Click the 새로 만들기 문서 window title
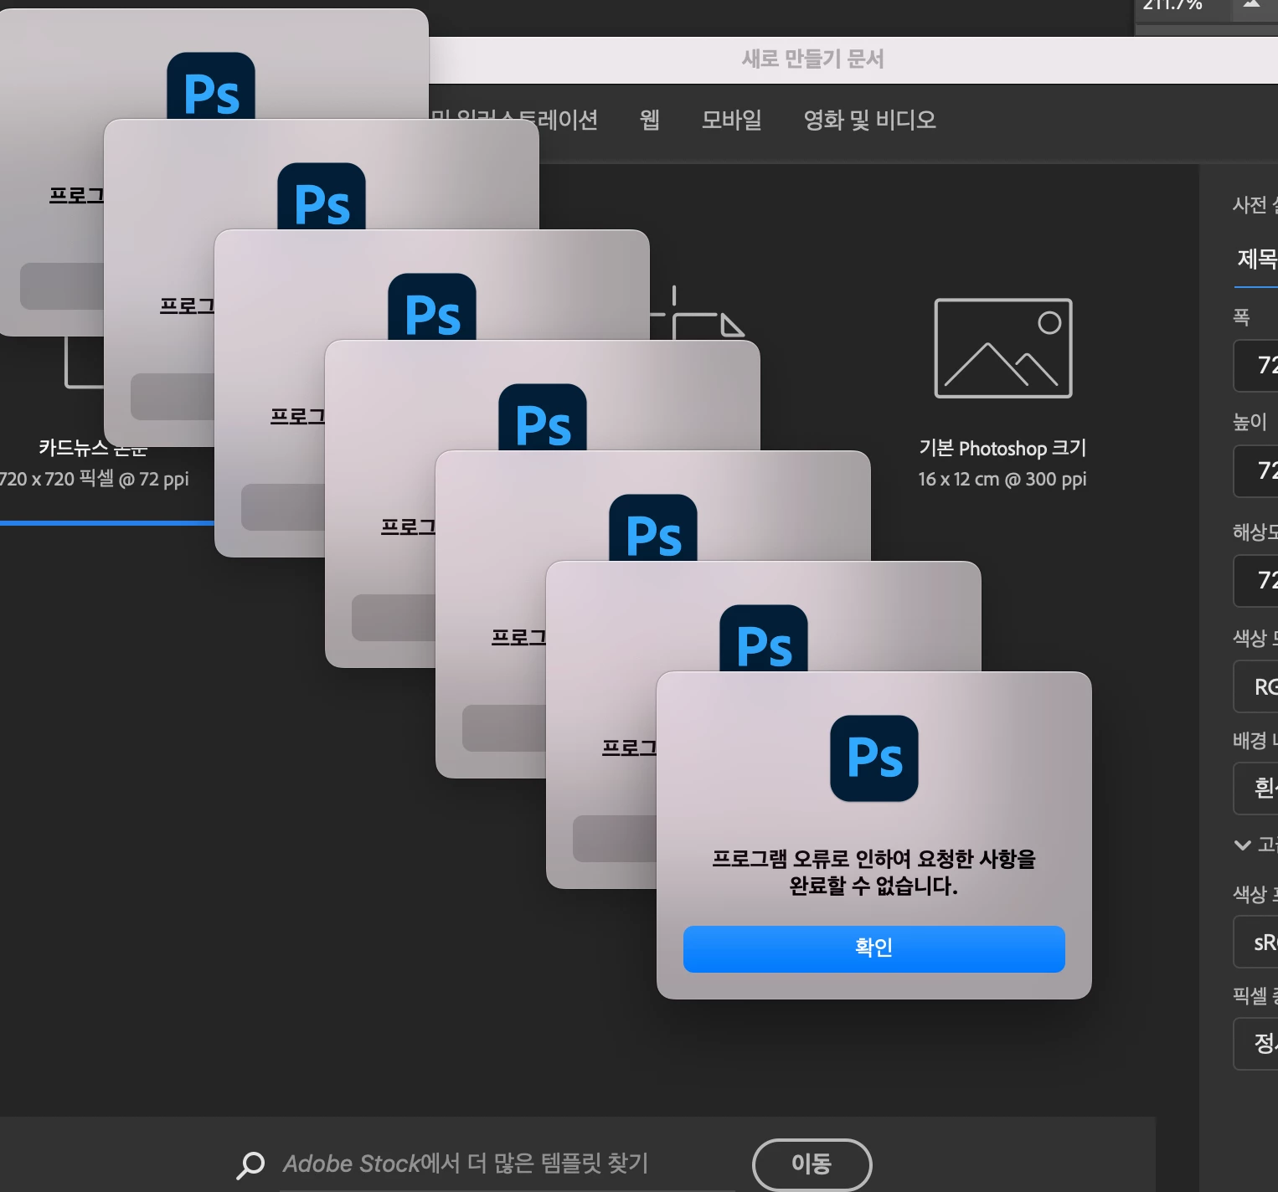This screenshot has height=1192, width=1278. [812, 59]
